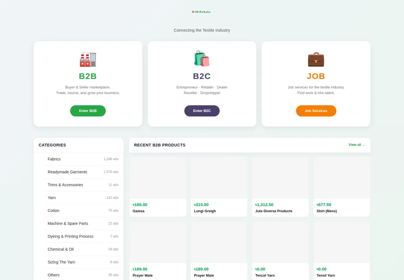Image resolution: width=404 pixels, height=280 pixels.
Task: Open the Yarn category
Action: pyautogui.click(x=83, y=198)
